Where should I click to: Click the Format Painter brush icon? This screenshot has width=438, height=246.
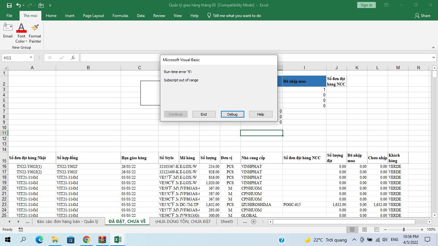tap(35, 28)
